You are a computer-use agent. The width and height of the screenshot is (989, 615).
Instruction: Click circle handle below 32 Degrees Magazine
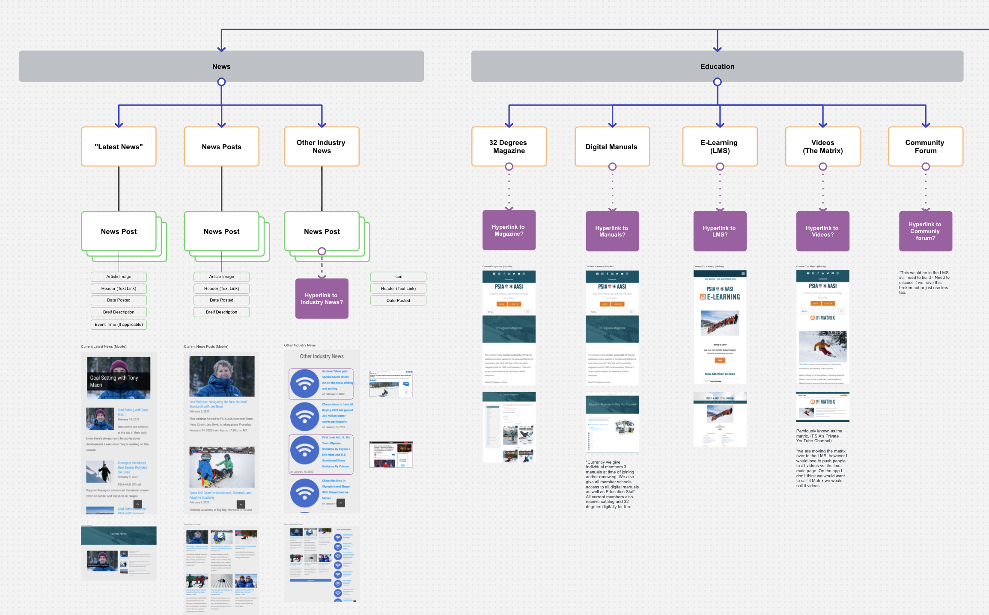coord(509,166)
